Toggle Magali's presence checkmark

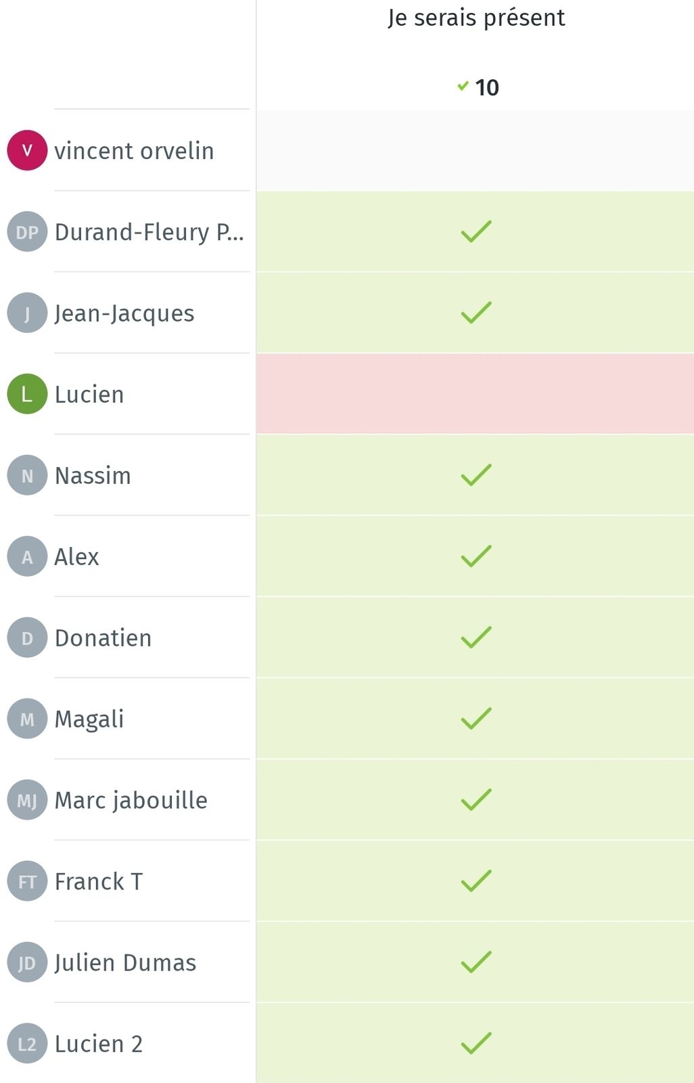[476, 719]
